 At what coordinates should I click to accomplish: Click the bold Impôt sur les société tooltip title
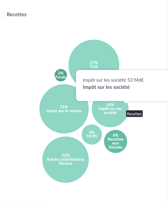coord(106,87)
